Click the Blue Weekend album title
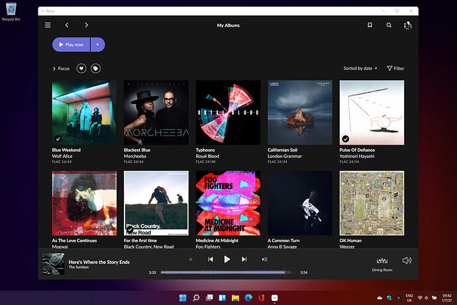 coord(66,150)
